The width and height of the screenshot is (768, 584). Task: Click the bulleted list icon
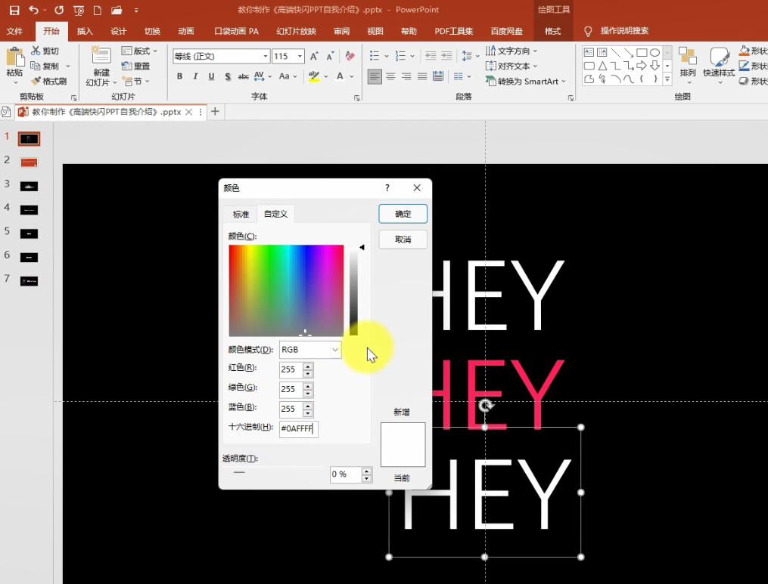(375, 56)
